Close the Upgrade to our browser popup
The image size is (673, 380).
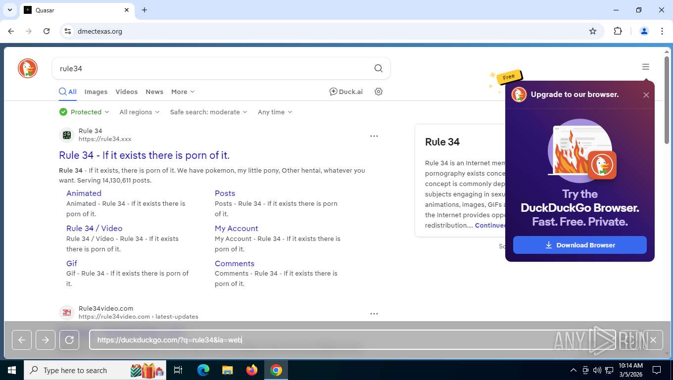(646, 95)
